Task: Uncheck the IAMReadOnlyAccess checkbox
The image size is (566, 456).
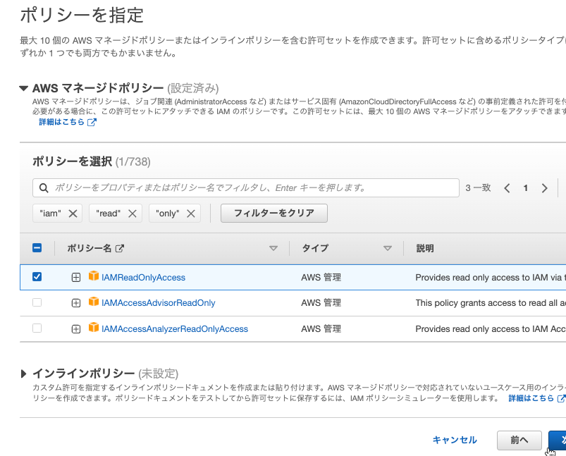Action: pos(37,276)
